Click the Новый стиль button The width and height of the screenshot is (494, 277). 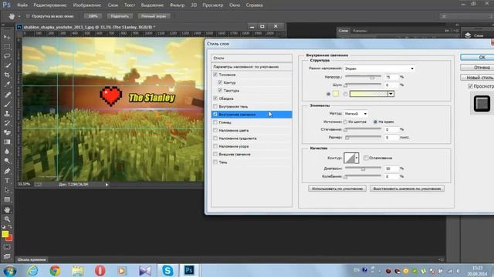coord(477,77)
